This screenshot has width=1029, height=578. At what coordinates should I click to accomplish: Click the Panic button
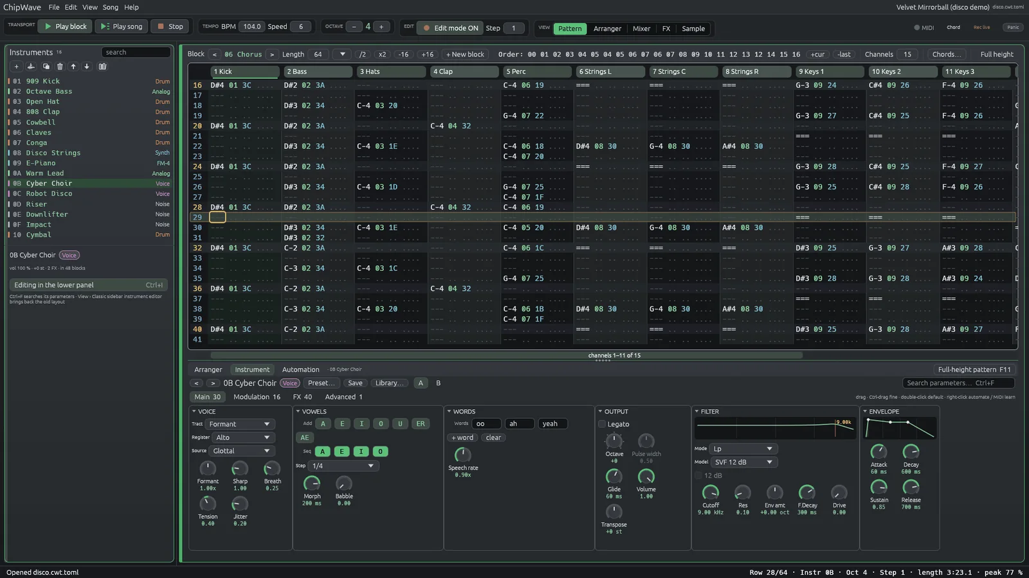pos(1013,28)
